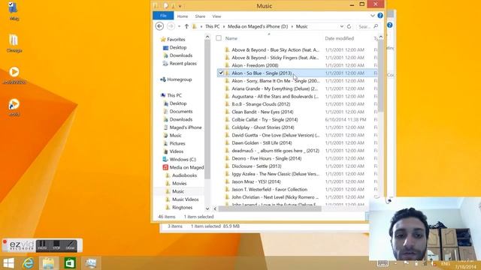Open the Windows Start button
The width and height of the screenshot is (481, 270).
(8, 263)
